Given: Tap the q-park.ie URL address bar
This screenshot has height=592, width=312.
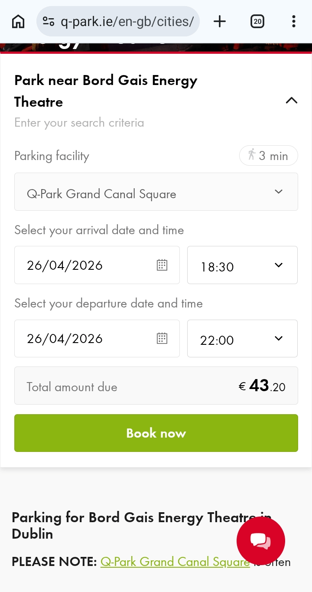Looking at the screenshot, I should (127, 21).
